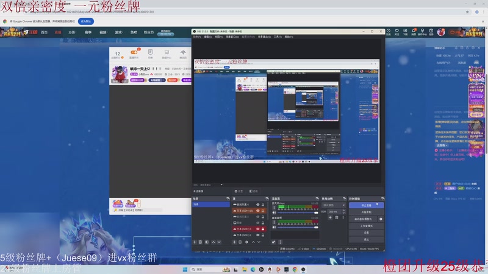Open 桌面音频 track options dots
Image resolution: width=488 pixels, height=274 pixels.
pos(274,222)
